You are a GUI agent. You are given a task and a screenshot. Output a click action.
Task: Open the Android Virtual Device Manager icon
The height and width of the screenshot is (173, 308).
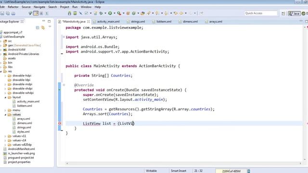coord(75,13)
